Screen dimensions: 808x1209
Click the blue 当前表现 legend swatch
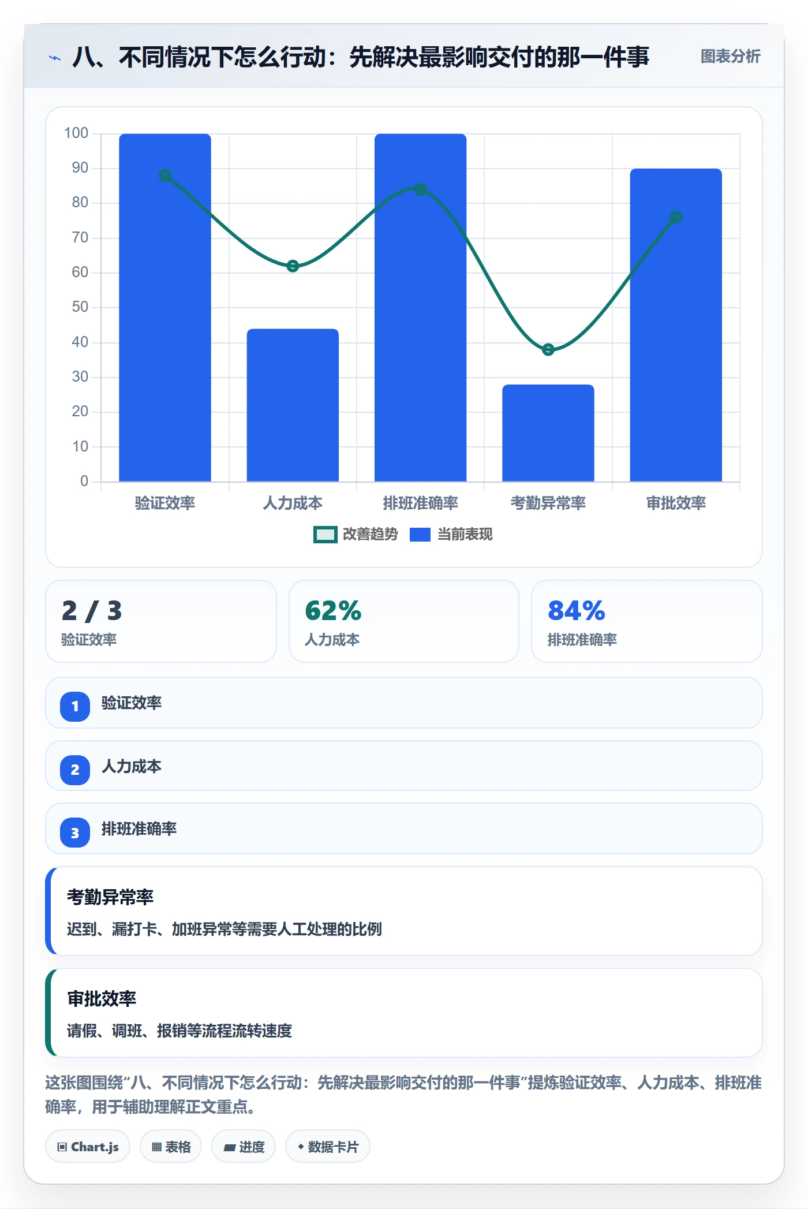click(x=420, y=535)
